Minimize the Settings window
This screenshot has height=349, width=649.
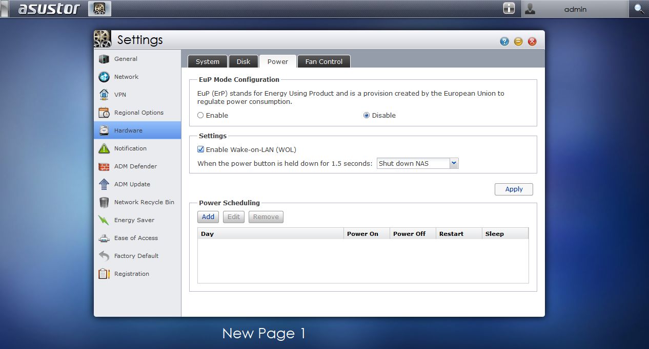point(518,41)
